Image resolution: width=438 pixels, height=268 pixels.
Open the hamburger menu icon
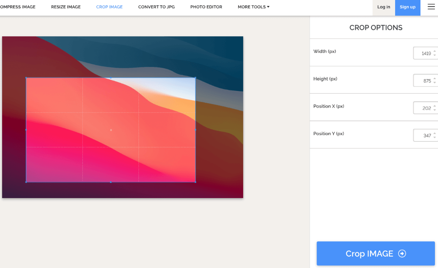point(431,7)
